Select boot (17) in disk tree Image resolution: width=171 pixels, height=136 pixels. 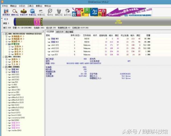[x=16, y=113]
